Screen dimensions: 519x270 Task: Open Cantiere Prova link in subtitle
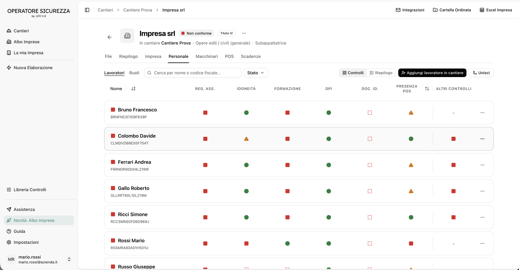176,43
